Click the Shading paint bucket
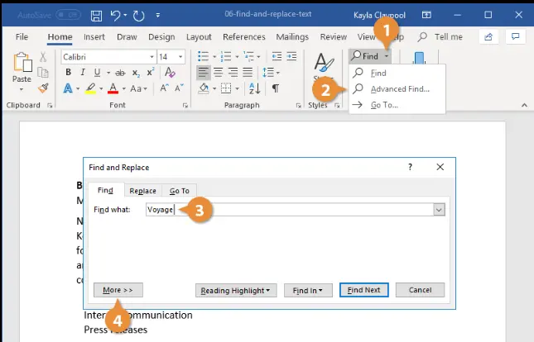534x342 pixels. tap(204, 88)
